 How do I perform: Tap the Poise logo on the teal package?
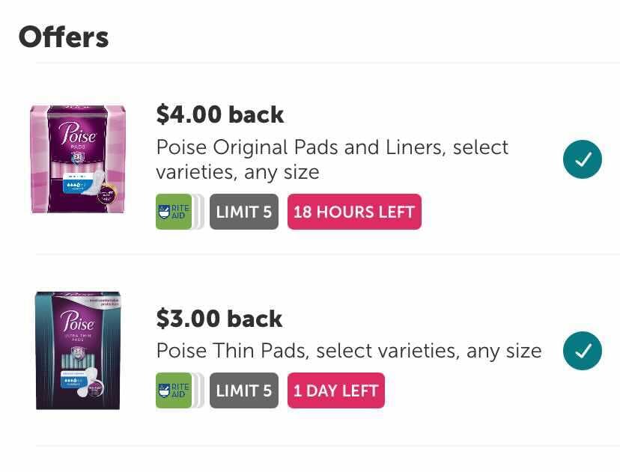pyautogui.click(x=77, y=323)
